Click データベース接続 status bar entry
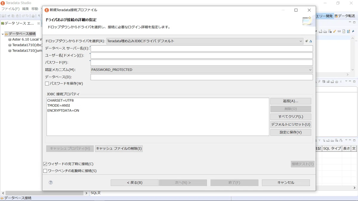This screenshot has width=358, height=201. pyautogui.click(x=16, y=198)
